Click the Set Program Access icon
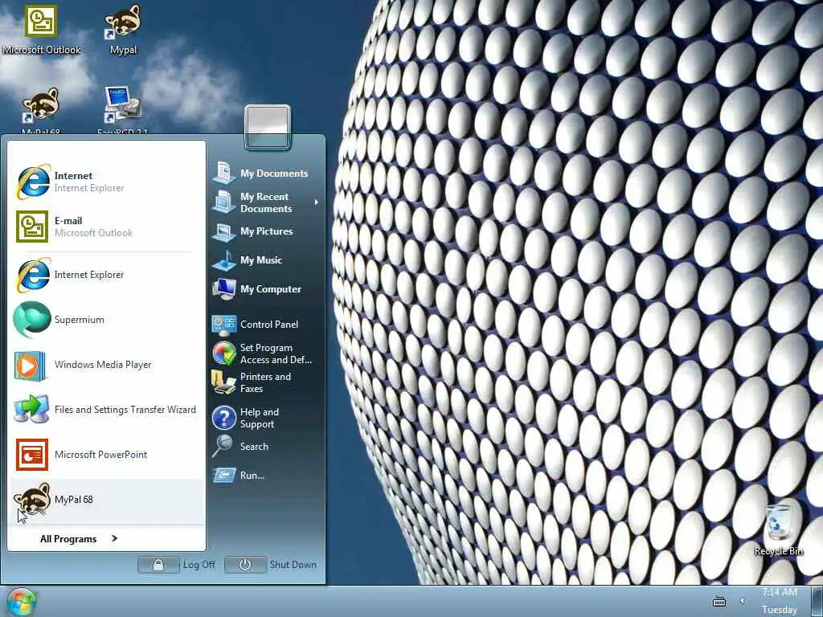Image resolution: width=823 pixels, height=617 pixels. coord(224,353)
